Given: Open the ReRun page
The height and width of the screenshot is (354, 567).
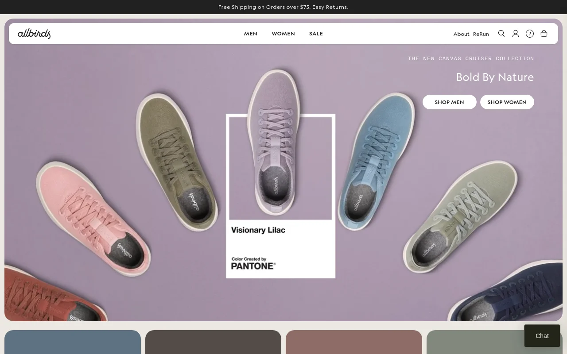Looking at the screenshot, I should coord(481,34).
